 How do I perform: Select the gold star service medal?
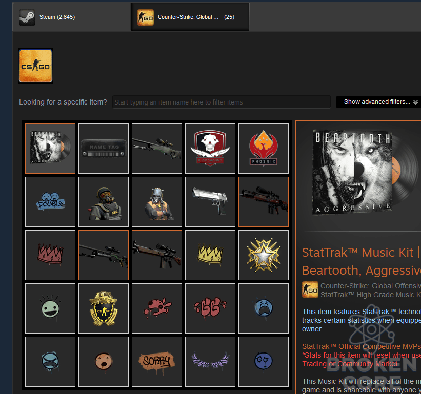(264, 255)
